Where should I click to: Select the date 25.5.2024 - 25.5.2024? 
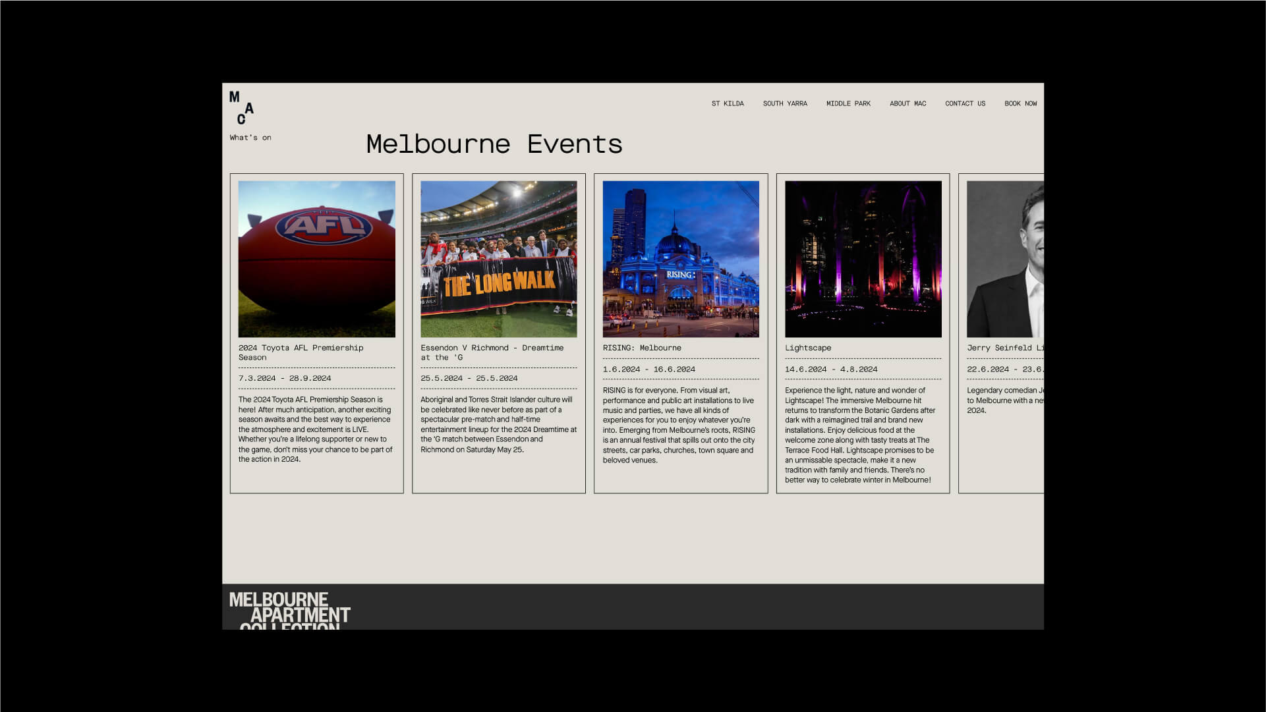click(x=469, y=378)
